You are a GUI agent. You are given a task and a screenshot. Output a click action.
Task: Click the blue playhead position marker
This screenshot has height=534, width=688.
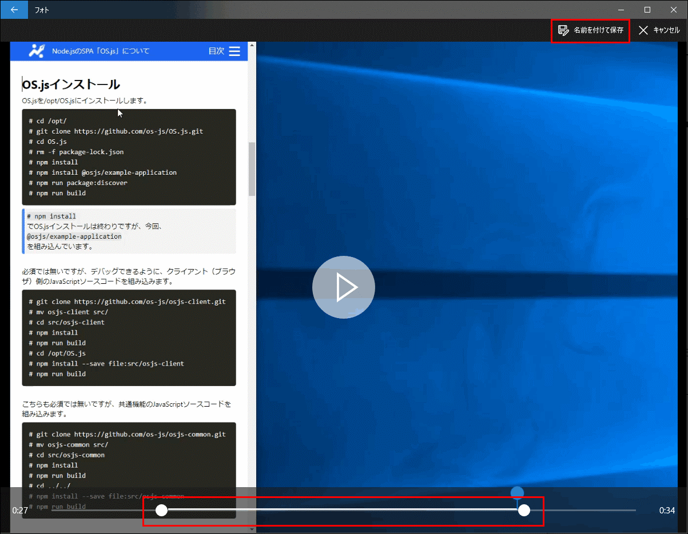pos(517,493)
